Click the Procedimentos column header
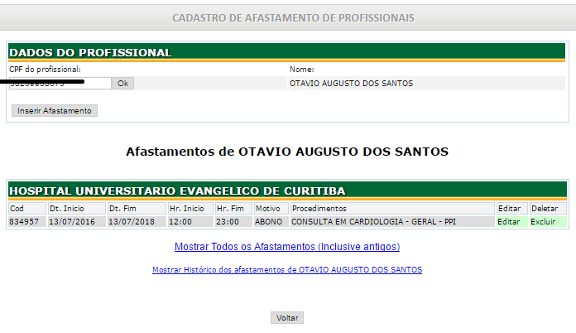Viewport: 576px width, 333px height. tap(392, 209)
